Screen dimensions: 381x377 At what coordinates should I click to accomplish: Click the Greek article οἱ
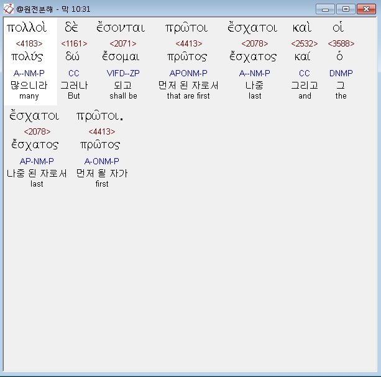[338, 27]
